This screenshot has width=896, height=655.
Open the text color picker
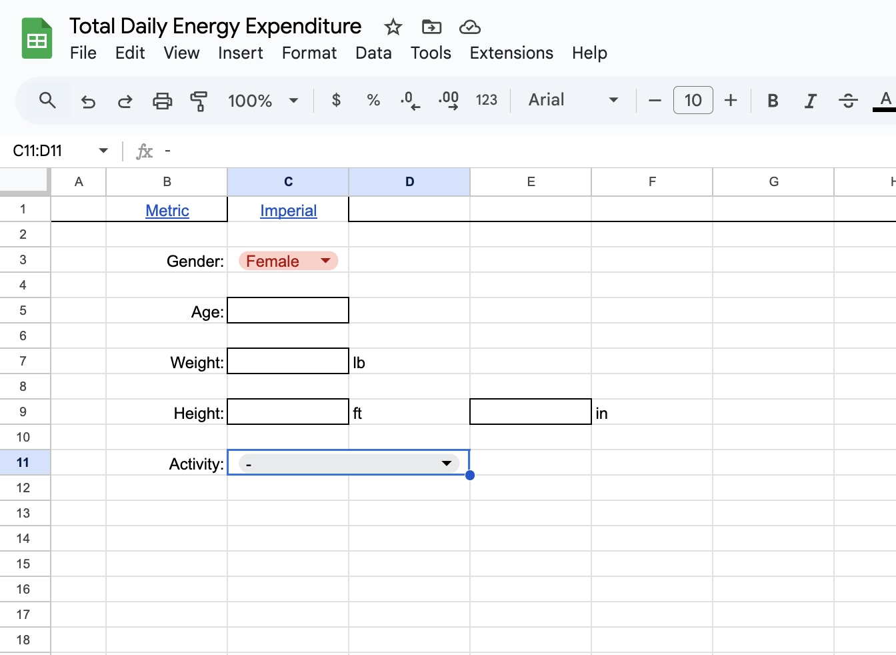pos(885,101)
